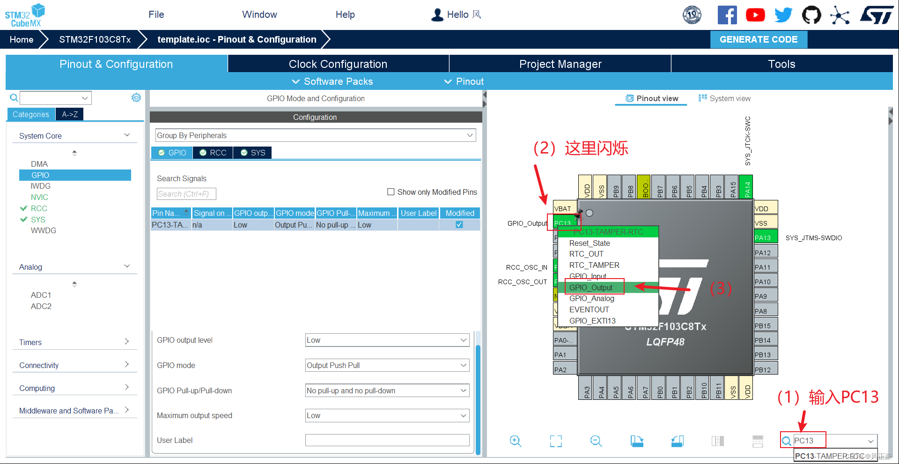Open the YouTube icon link

coord(755,15)
